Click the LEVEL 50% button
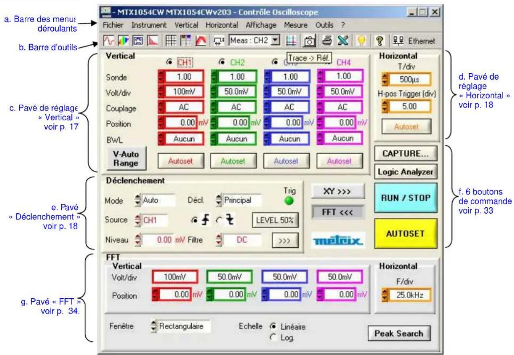Screen dimensions: 514x355 (276, 220)
